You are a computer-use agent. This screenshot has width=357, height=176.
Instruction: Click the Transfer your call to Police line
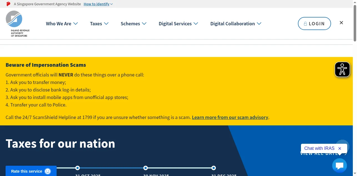[x=36, y=105]
